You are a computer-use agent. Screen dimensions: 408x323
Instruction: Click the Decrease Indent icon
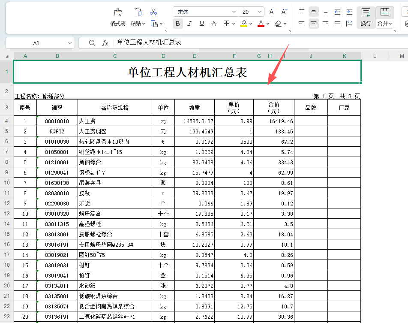click(x=337, y=12)
